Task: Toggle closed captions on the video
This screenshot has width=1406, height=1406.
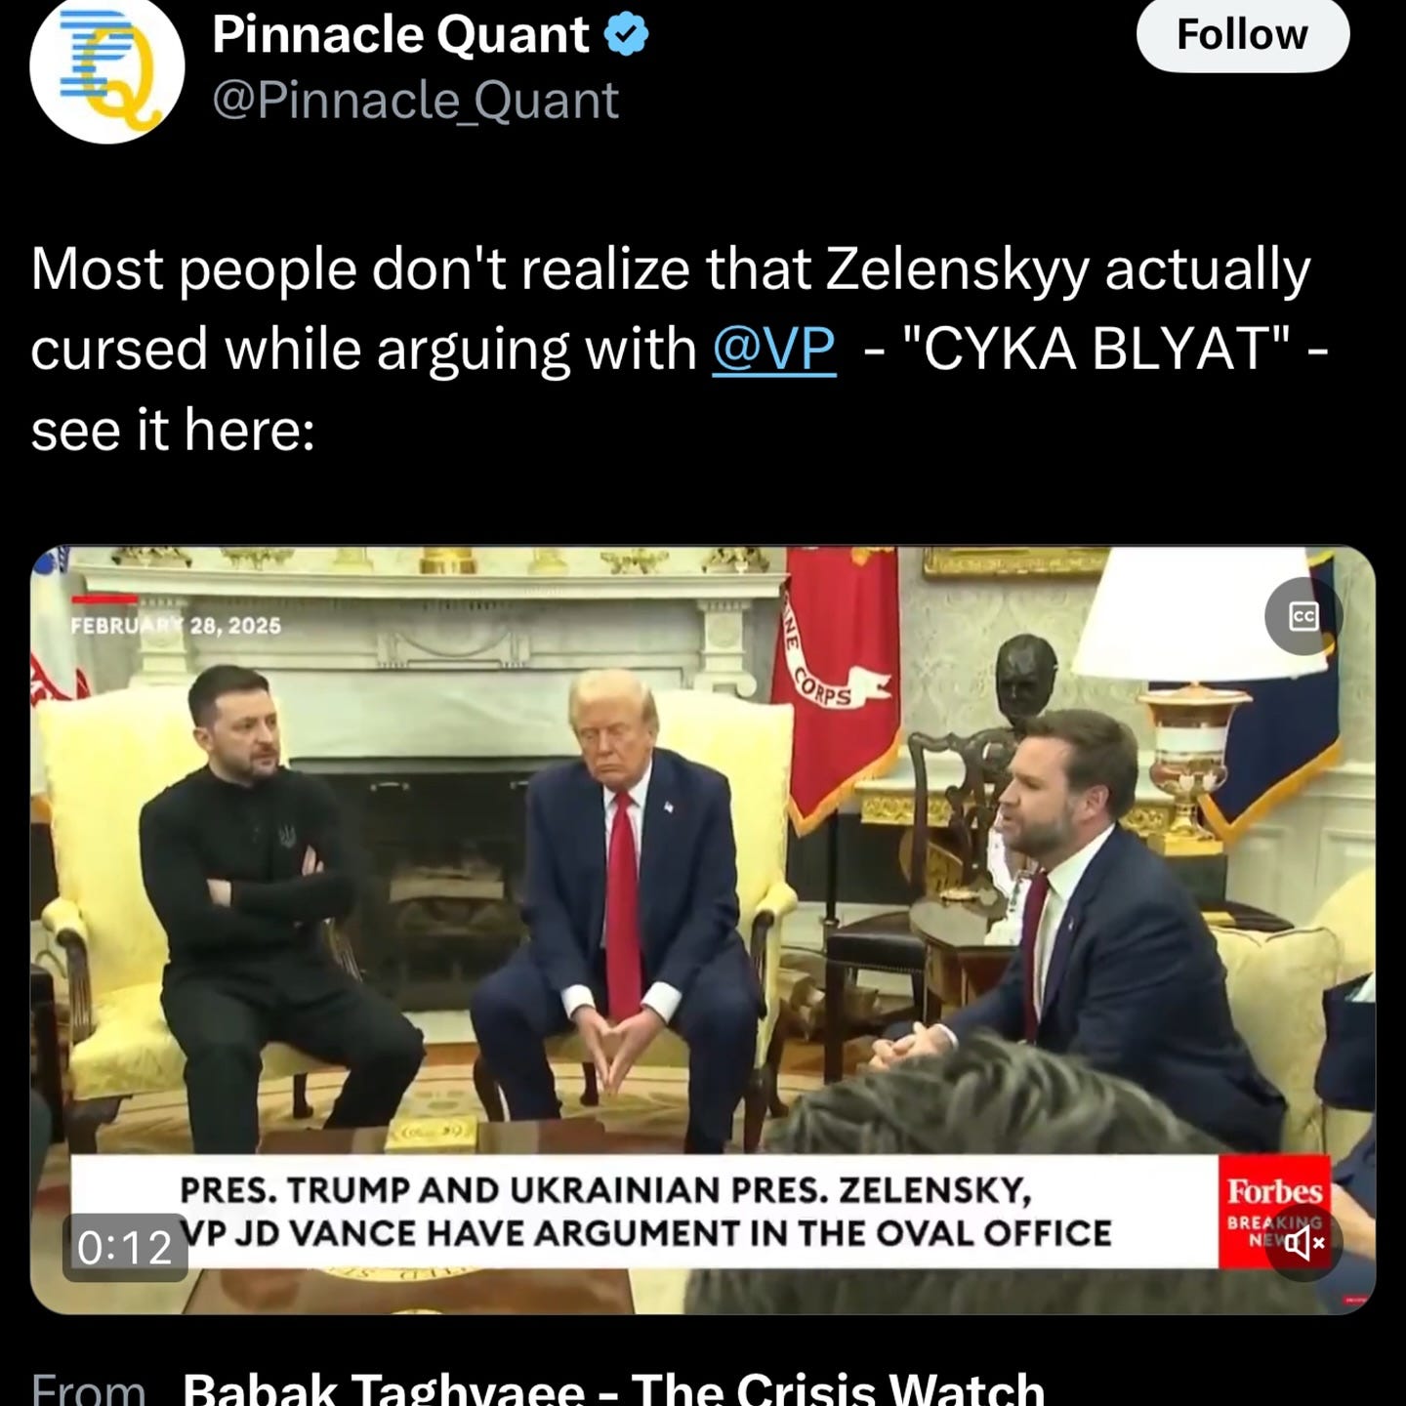Action: pyautogui.click(x=1303, y=616)
